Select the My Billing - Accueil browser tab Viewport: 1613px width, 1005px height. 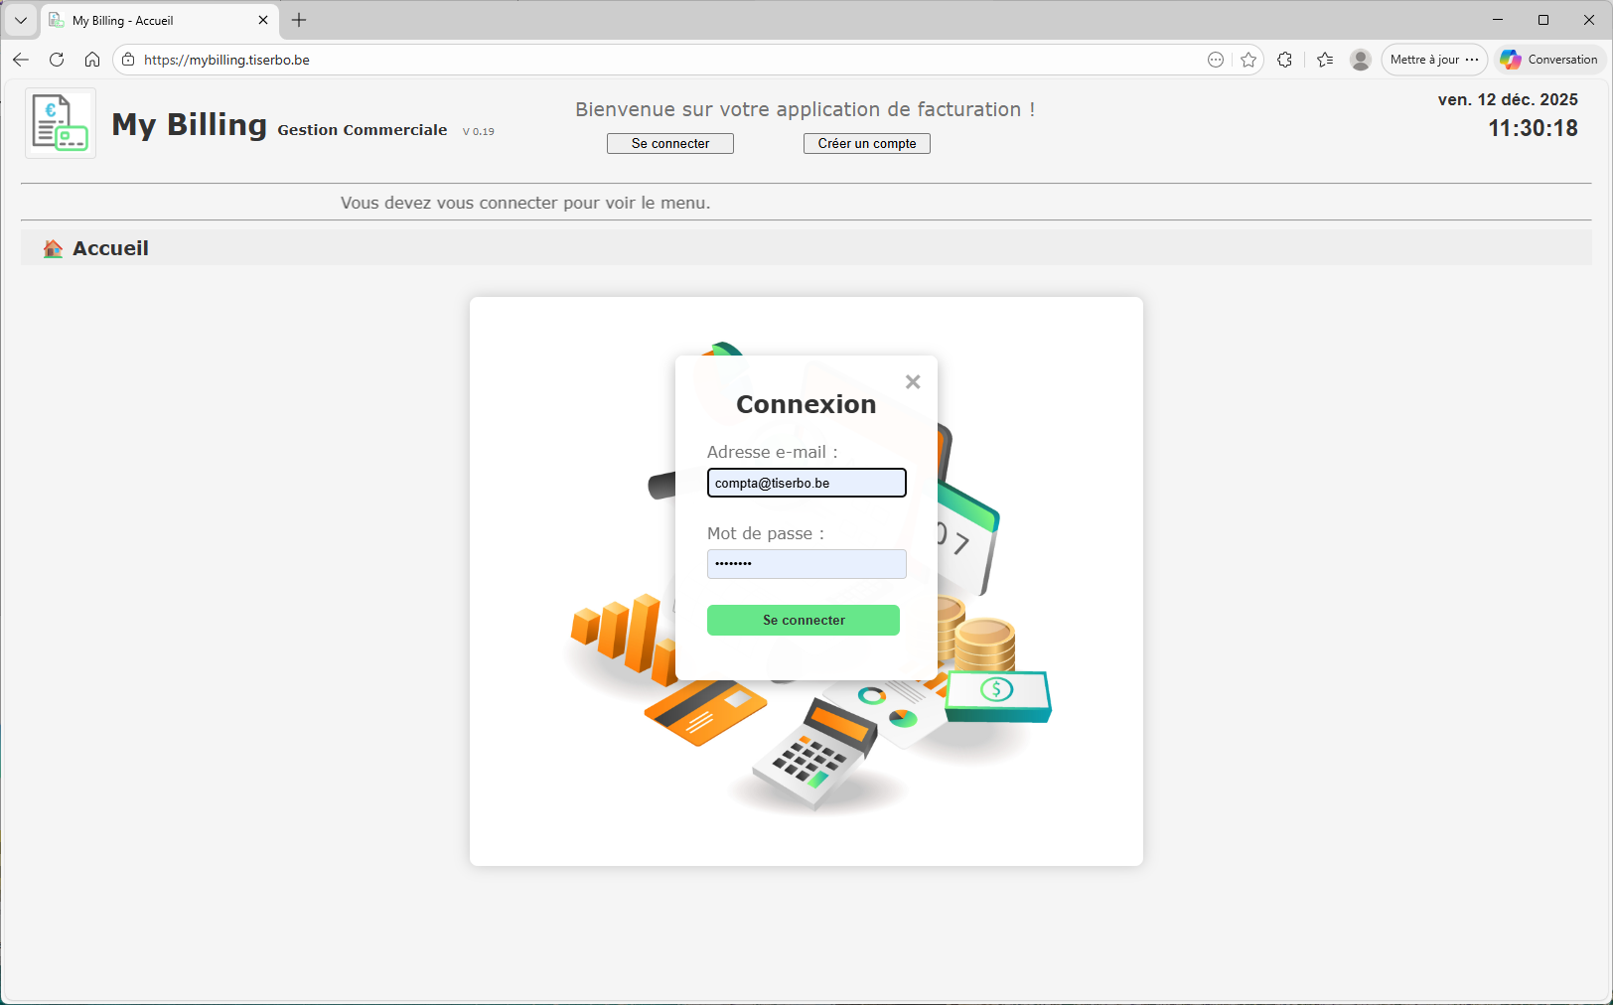coord(139,20)
